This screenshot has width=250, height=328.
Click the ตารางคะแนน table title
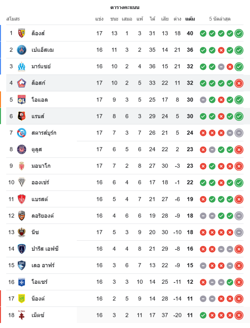[125, 7]
